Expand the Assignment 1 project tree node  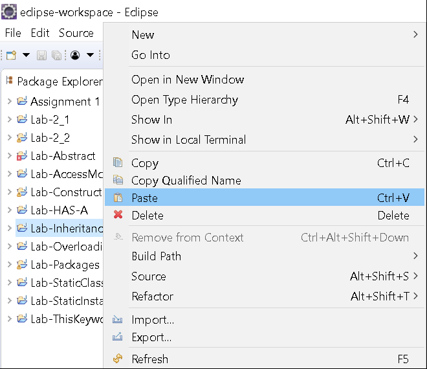10,102
